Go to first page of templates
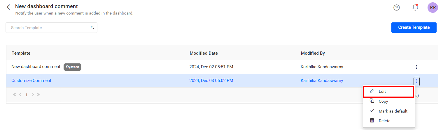The image size is (443, 130). point(15,95)
